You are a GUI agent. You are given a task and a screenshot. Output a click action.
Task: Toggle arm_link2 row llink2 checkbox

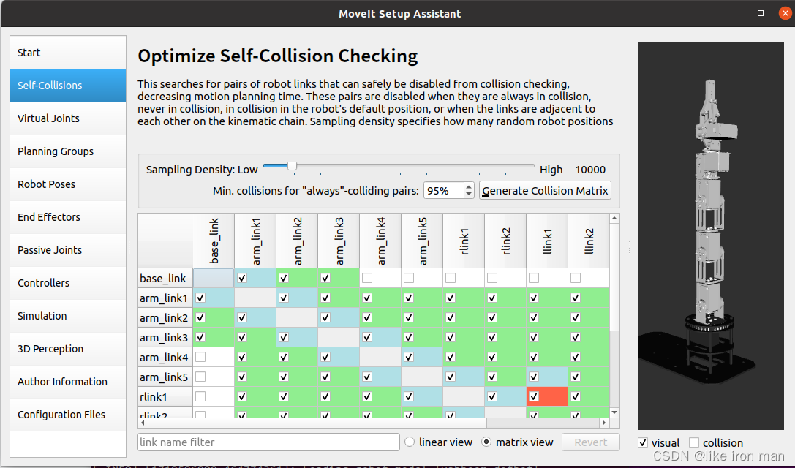(x=576, y=317)
